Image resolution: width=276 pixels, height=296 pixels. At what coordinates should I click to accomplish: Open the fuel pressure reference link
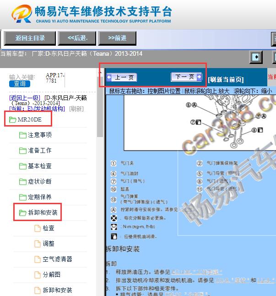coord(197,272)
